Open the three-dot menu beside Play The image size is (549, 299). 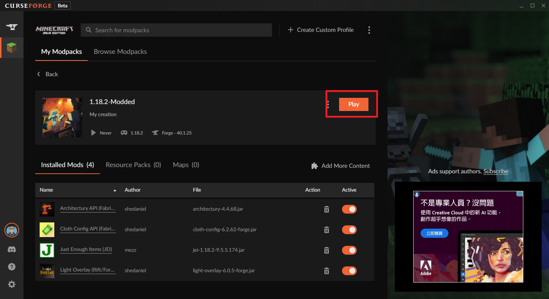328,104
